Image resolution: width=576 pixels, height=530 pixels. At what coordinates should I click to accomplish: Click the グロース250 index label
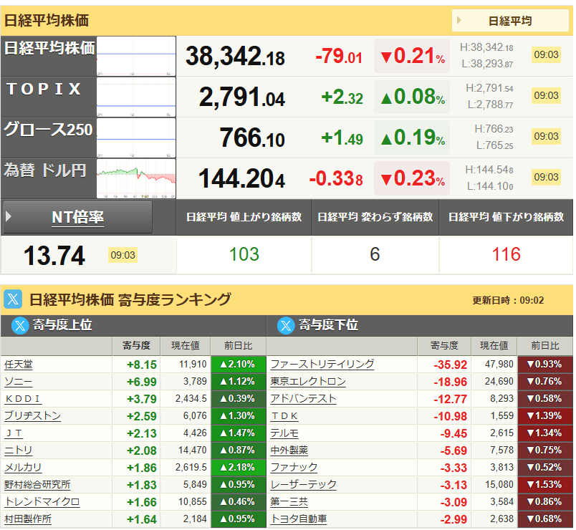point(48,130)
